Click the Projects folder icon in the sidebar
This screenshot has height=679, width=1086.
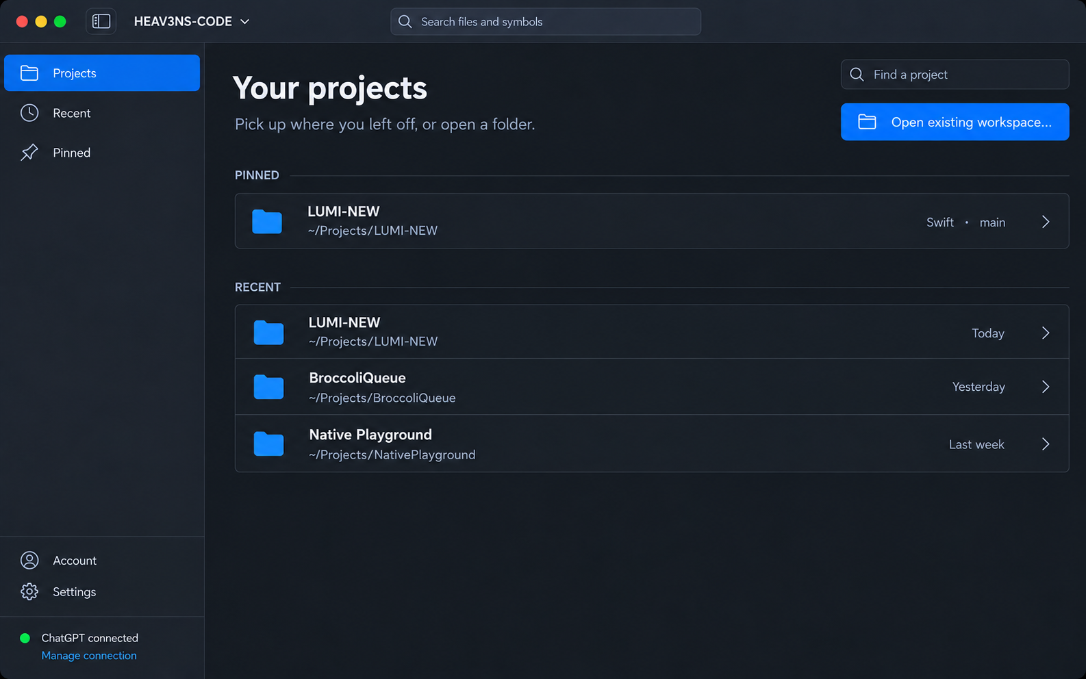point(29,73)
